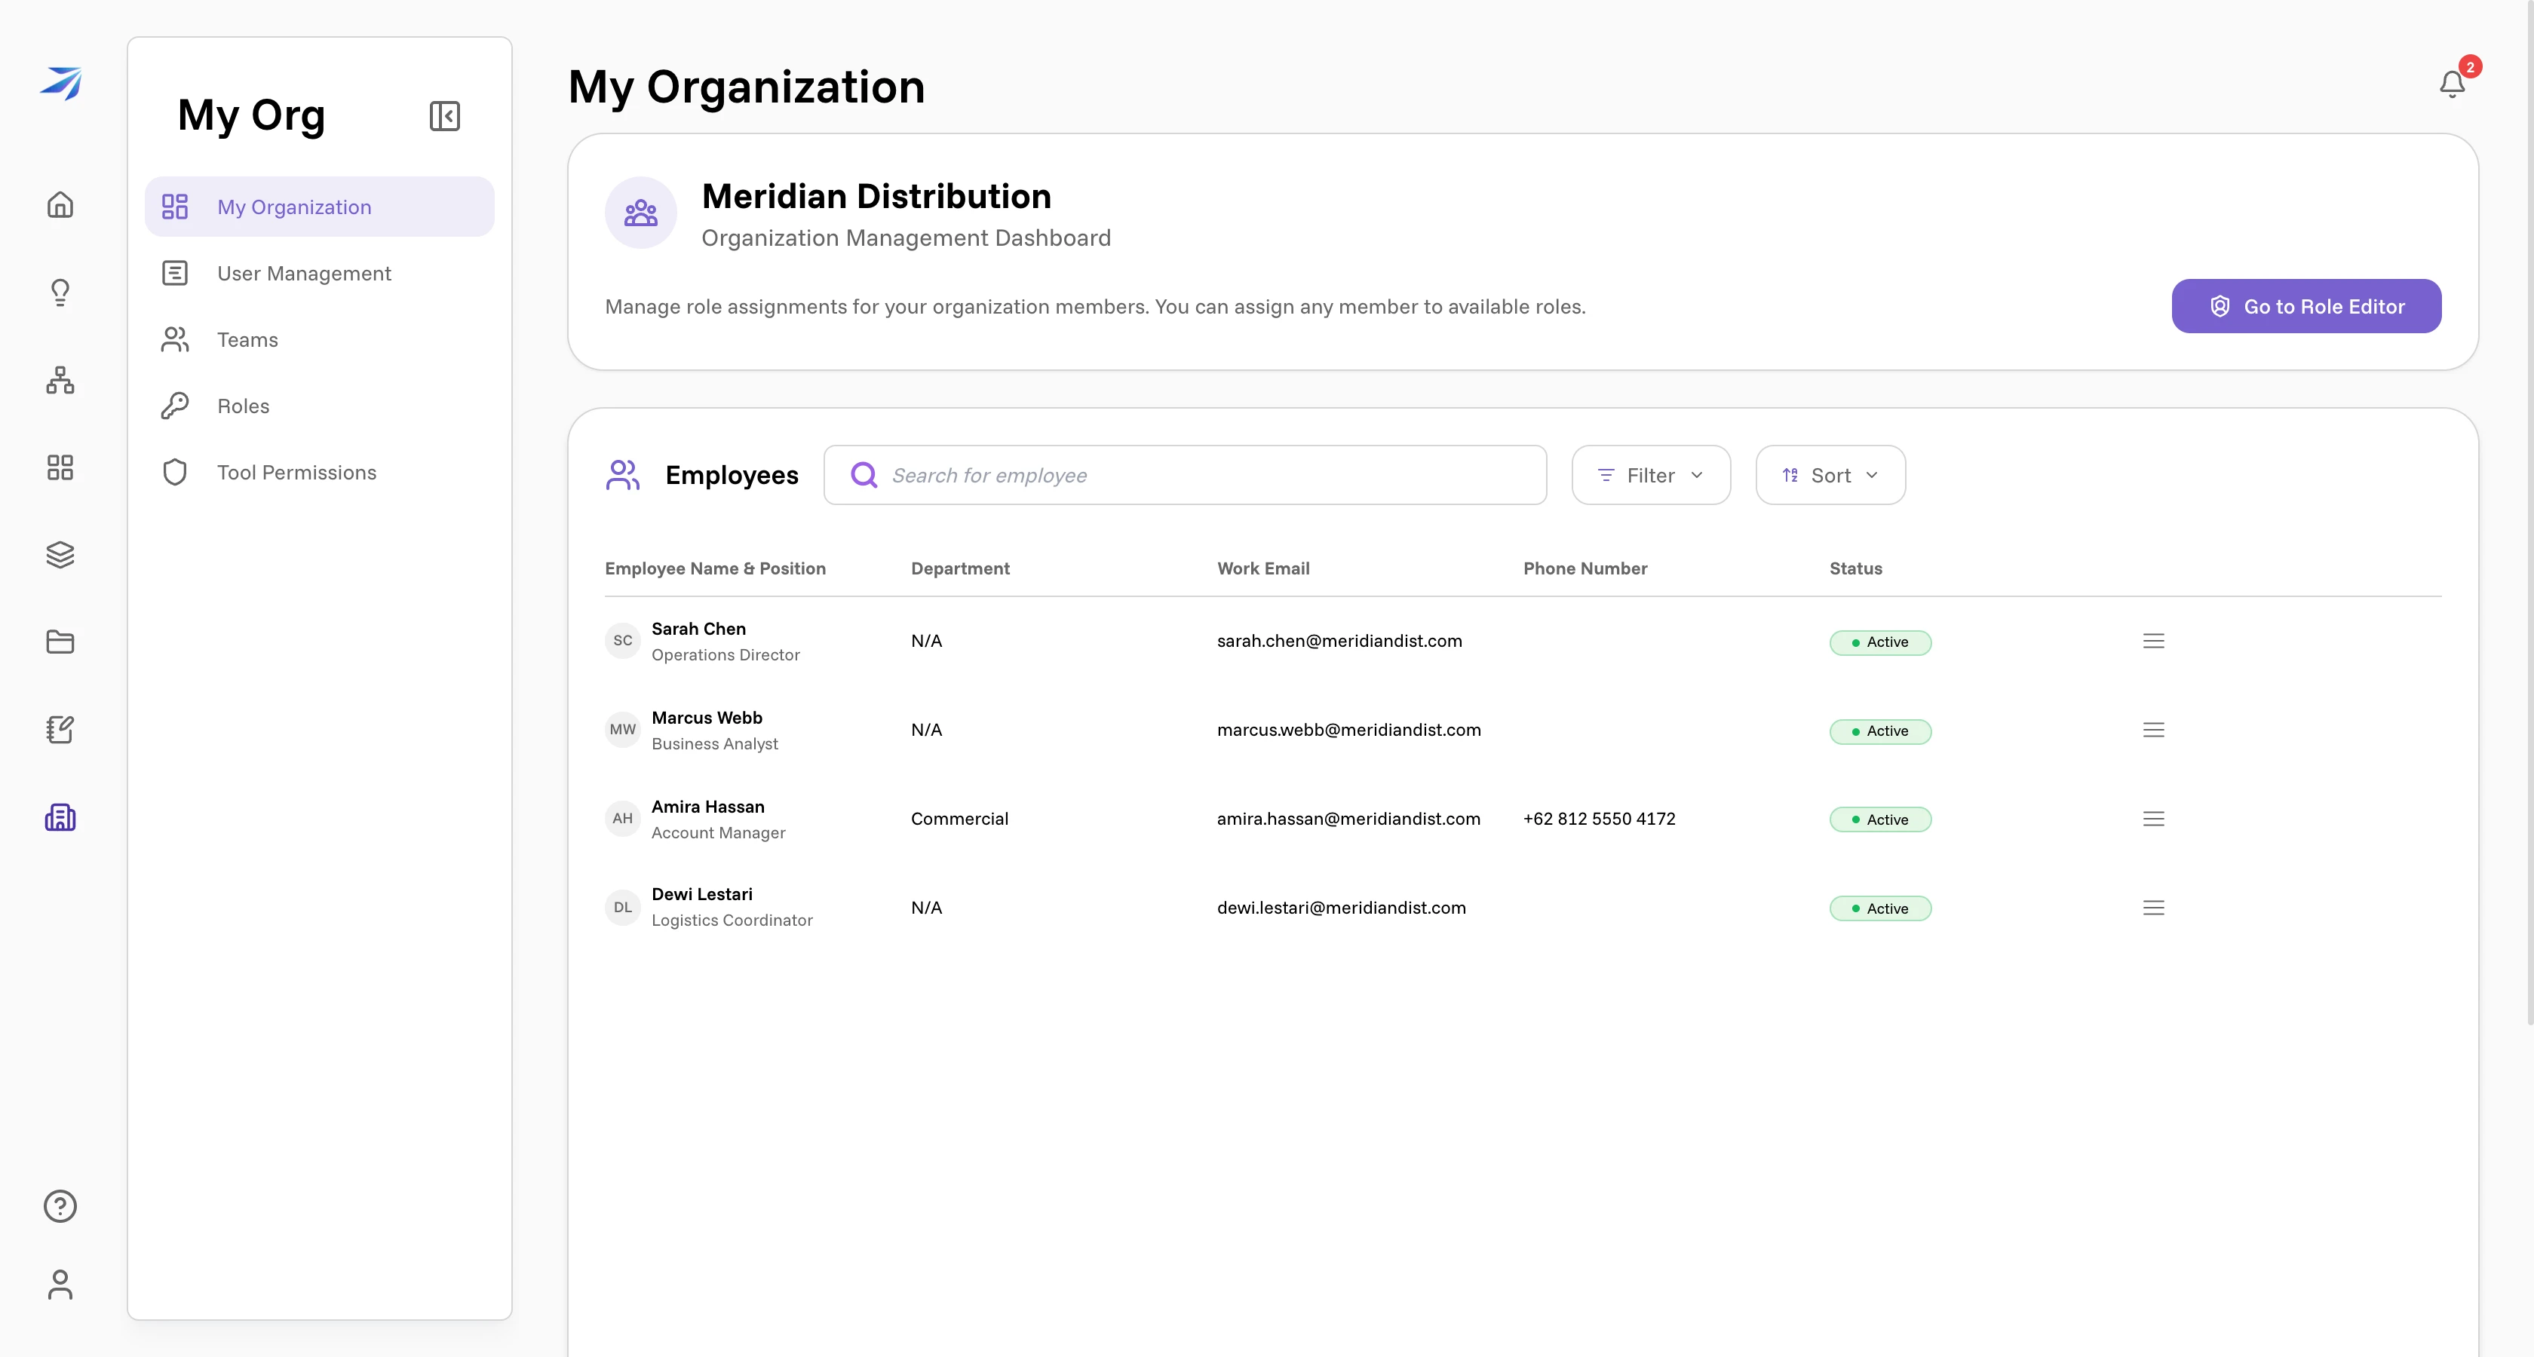Click the AH avatar for Amira Hassan

pyautogui.click(x=623, y=819)
